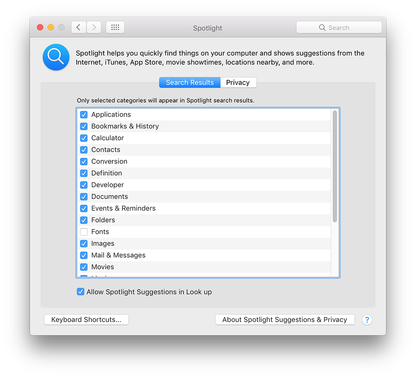Viewport: 416px width, 378px height.
Task: Click the categories list scrollbar
Action: 335,166
